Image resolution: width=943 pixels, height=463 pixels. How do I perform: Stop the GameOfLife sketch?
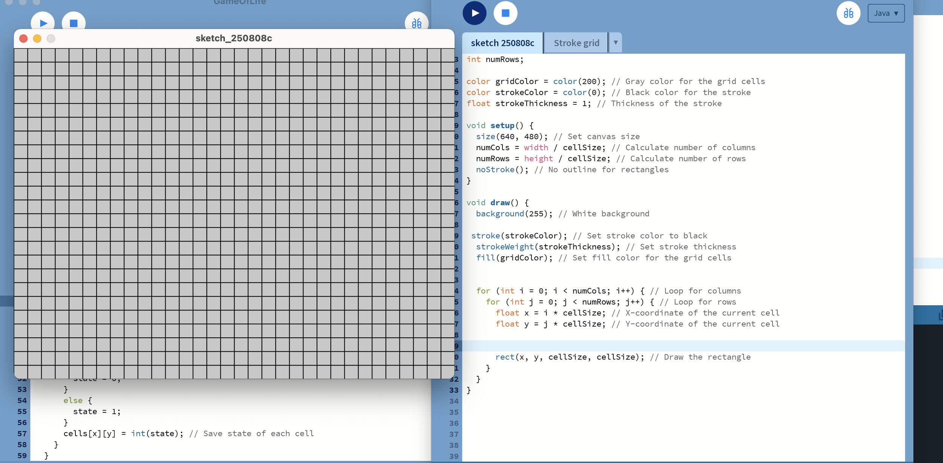(74, 23)
